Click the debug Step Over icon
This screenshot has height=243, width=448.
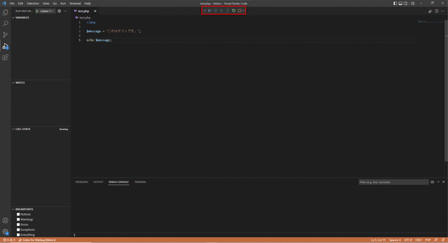215,11
